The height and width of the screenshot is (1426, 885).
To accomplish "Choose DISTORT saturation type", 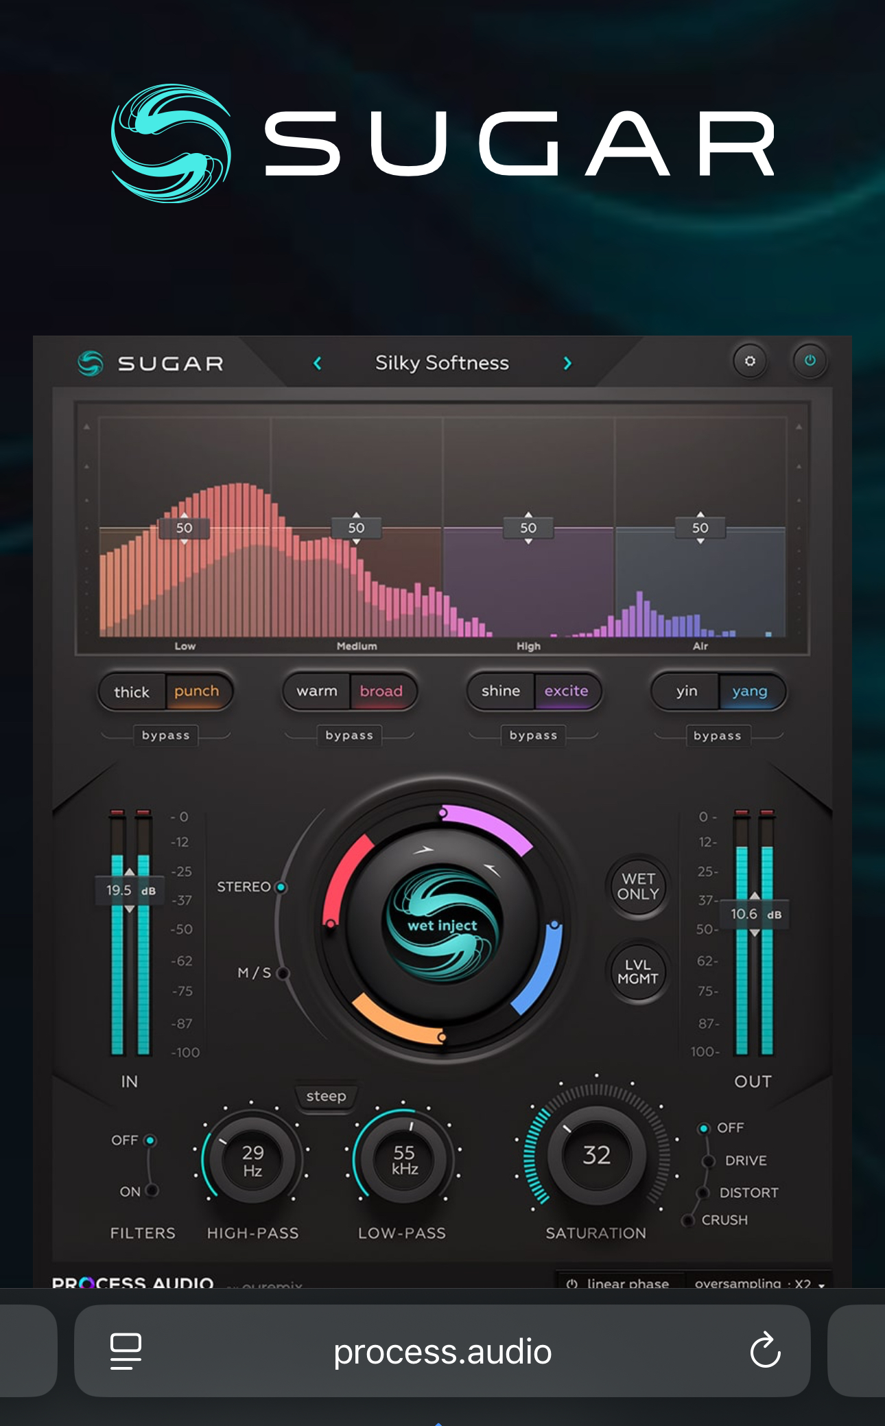I will click(737, 1193).
